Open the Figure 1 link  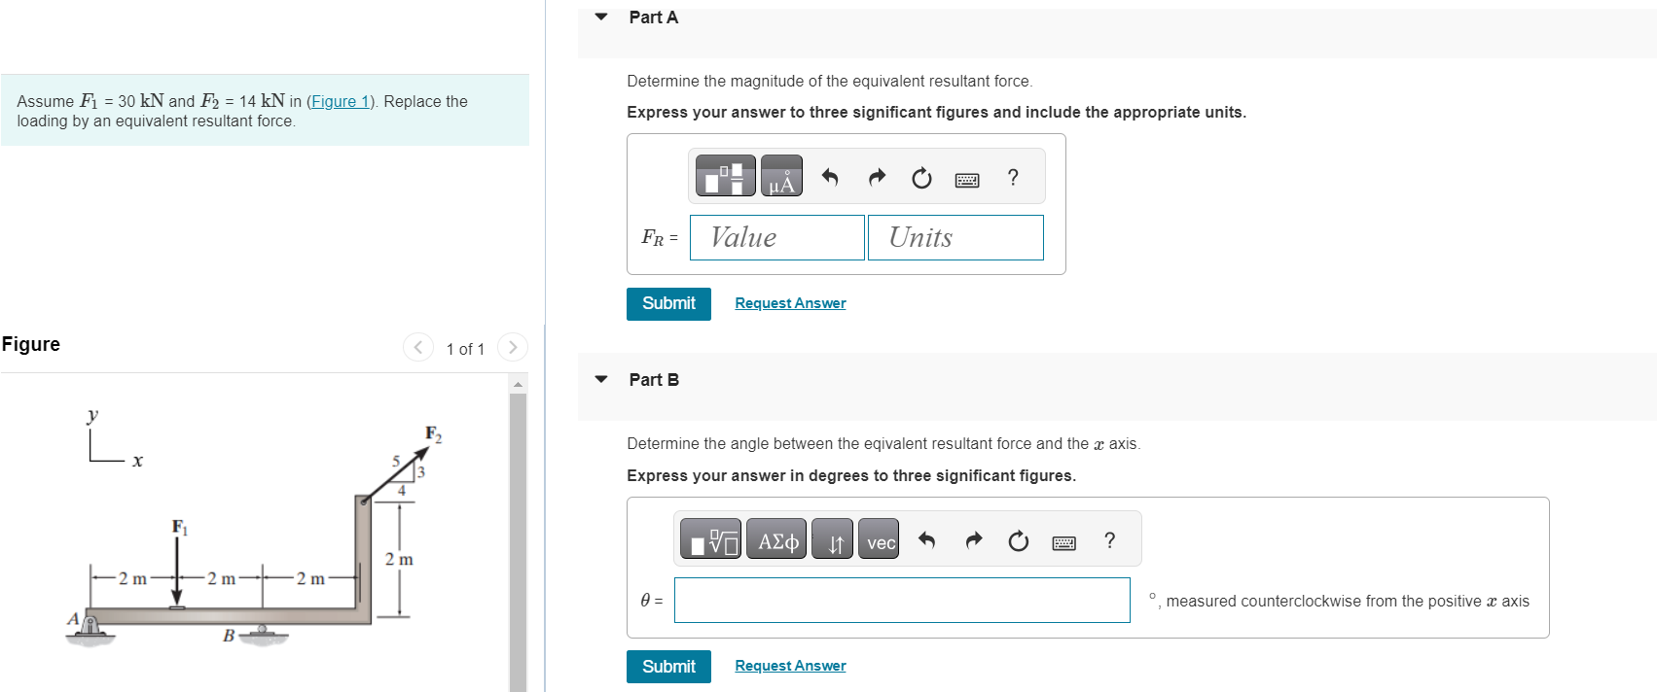point(340,101)
